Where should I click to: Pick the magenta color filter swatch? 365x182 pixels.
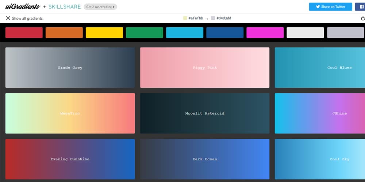click(265, 32)
